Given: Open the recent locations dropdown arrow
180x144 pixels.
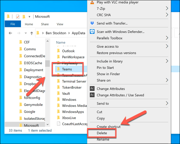Looking at the screenshot, I should tap(26, 33).
